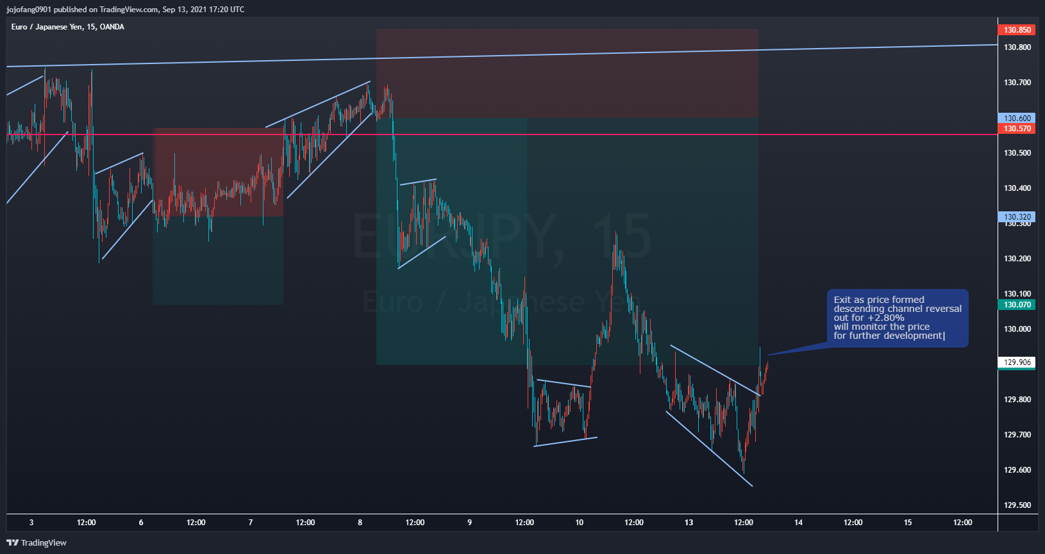The height and width of the screenshot is (554, 1045).
Task: Click the 130.800 price axis tick
Action: pos(1017,47)
